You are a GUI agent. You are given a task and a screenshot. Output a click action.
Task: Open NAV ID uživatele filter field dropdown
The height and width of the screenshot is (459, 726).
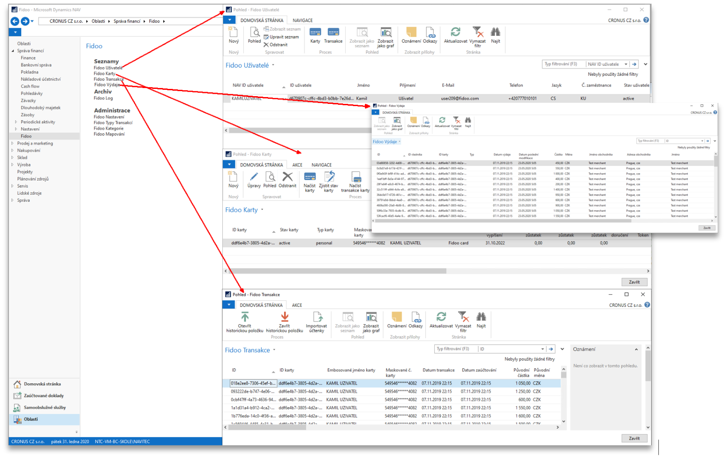coord(626,64)
